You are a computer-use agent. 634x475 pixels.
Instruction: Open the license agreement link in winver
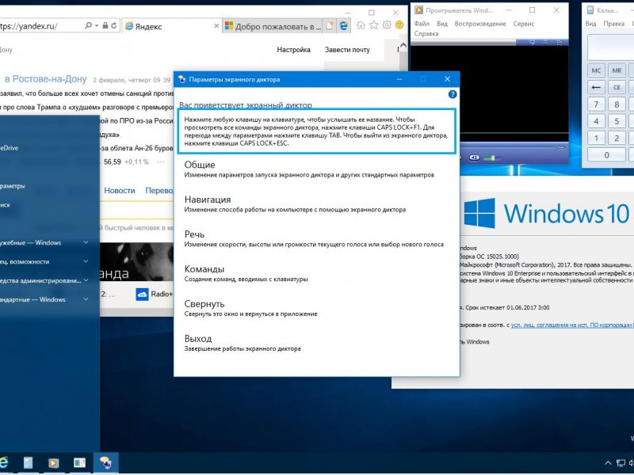pos(572,325)
